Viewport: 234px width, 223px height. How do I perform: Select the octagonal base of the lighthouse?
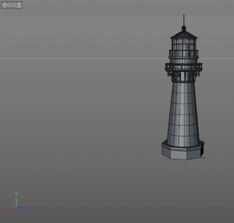tap(183, 150)
